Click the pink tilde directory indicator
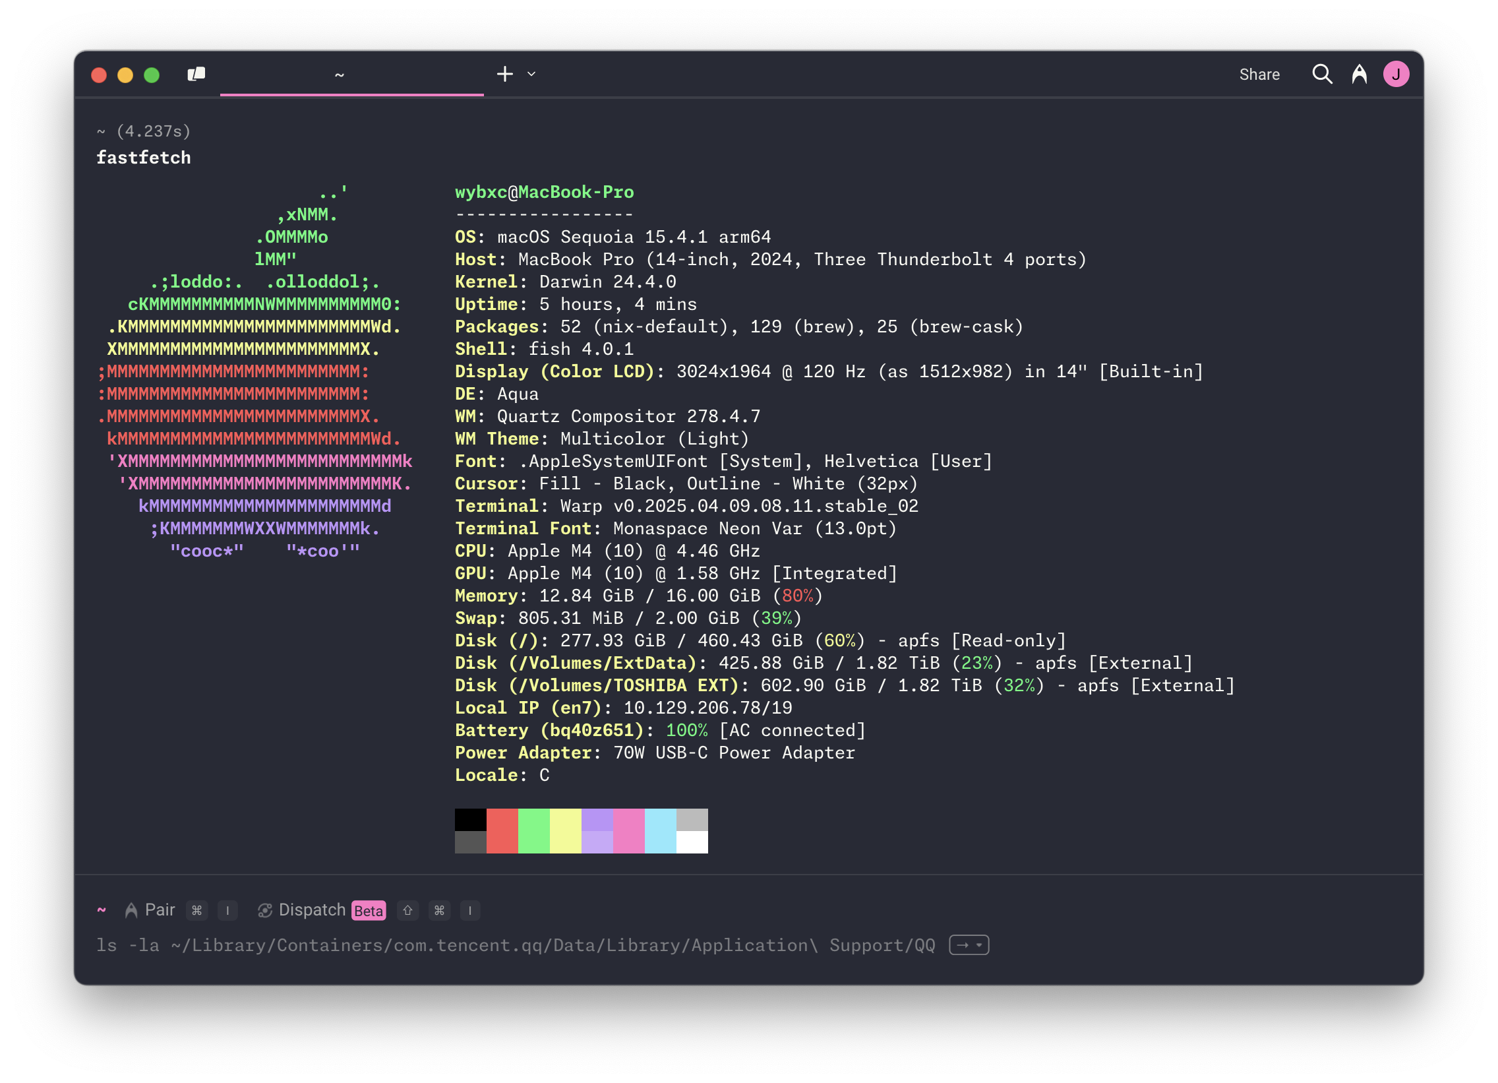The width and height of the screenshot is (1498, 1083). pos(102,910)
